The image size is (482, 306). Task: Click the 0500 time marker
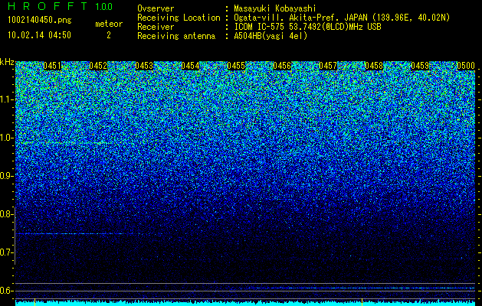pos(466,66)
